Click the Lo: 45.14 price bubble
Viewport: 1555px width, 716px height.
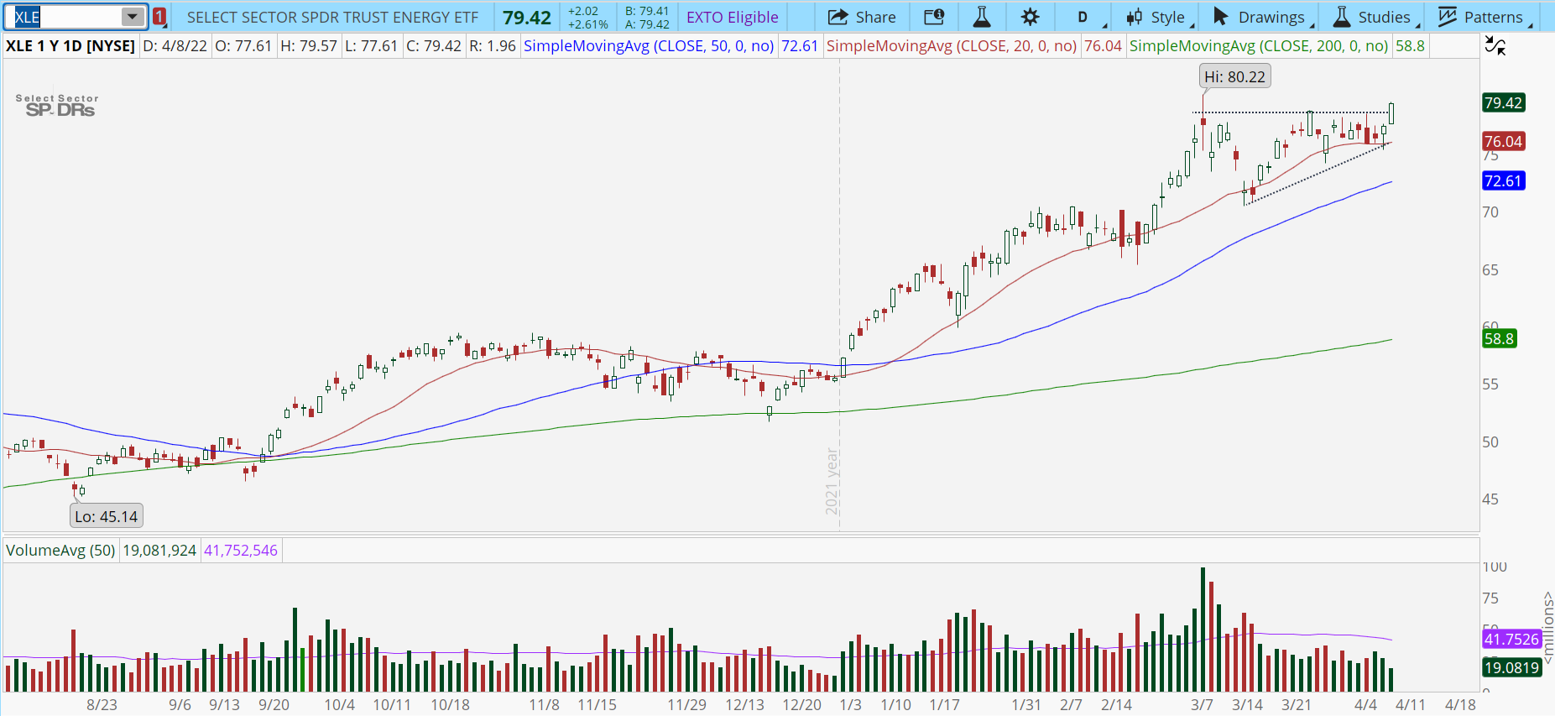coord(106,516)
